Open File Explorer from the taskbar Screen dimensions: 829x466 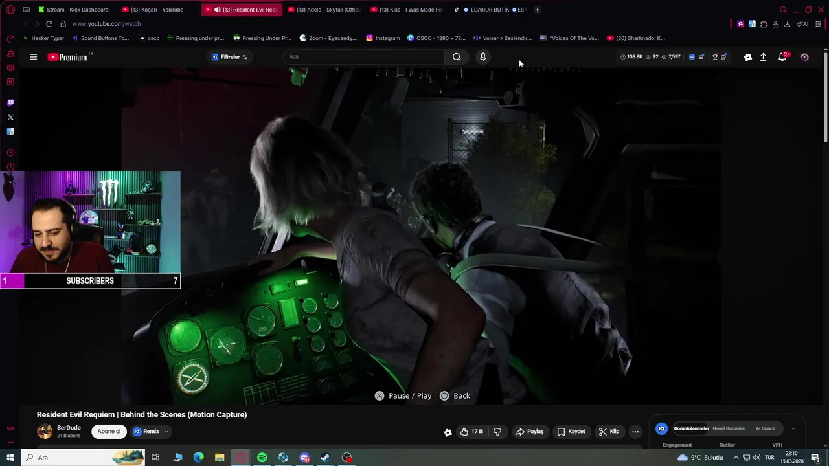tap(220, 458)
